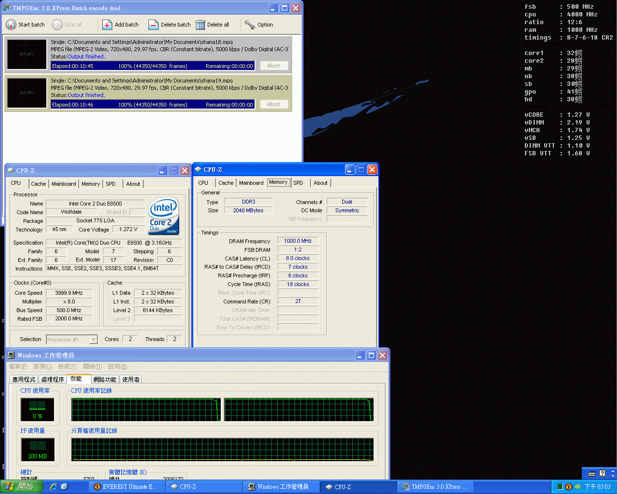
Task: Click the Core Speed 3999.9 MHz field
Action: tap(69, 293)
